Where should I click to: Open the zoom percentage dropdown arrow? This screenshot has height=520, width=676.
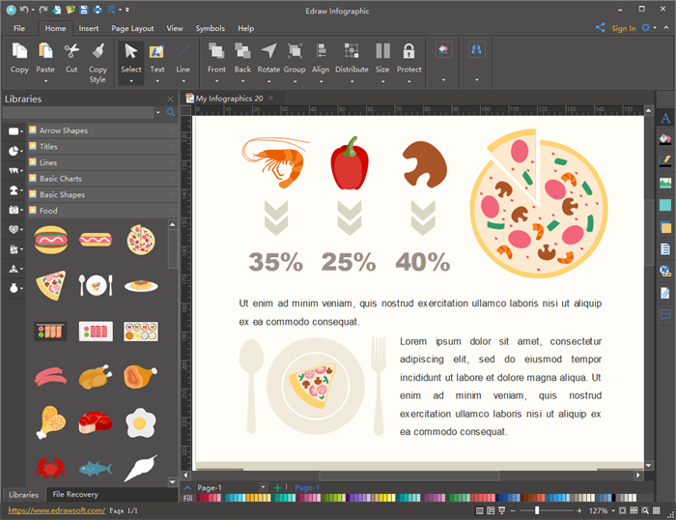click(x=614, y=510)
